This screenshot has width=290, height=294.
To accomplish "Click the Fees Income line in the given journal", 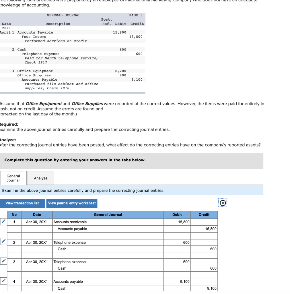I will (34, 37).
